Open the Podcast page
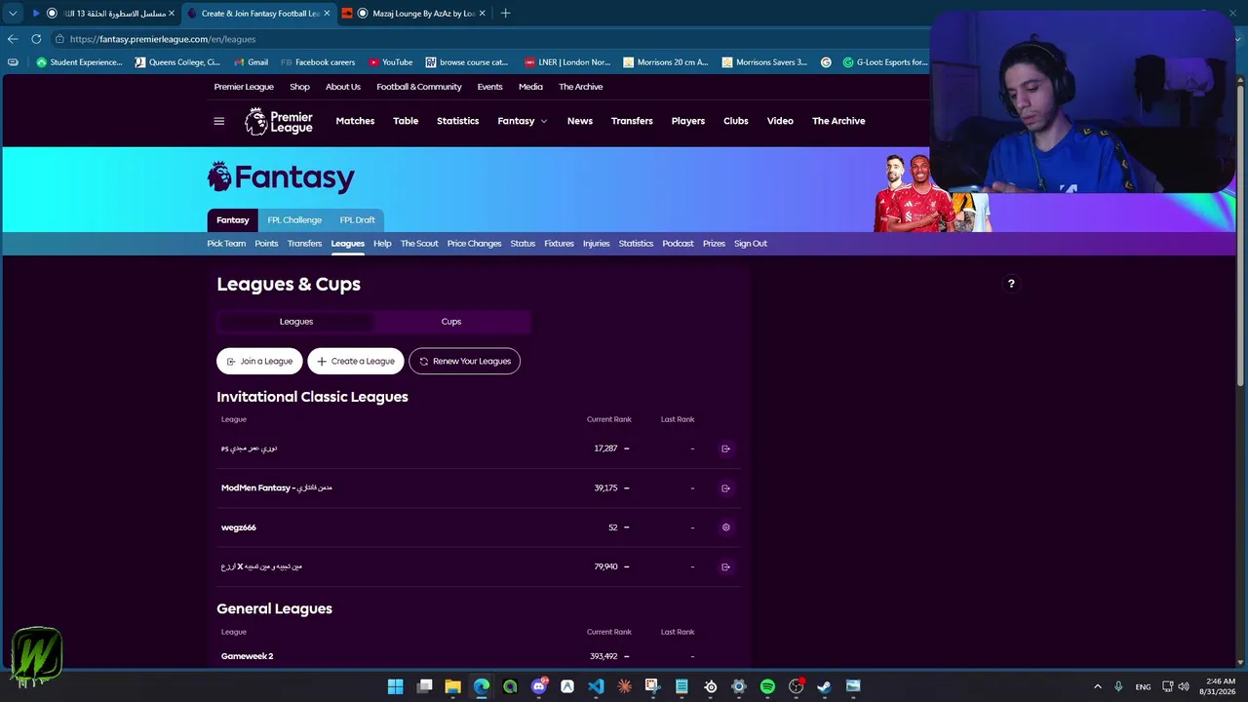Viewport: 1248px width, 702px height. tap(678, 244)
